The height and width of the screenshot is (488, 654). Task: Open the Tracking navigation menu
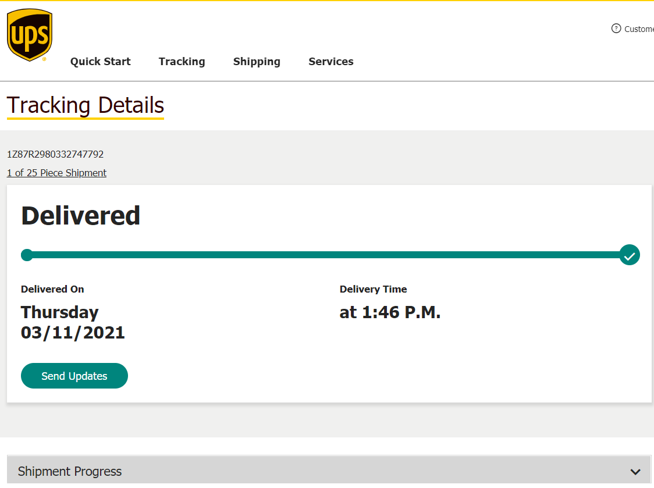click(x=182, y=62)
